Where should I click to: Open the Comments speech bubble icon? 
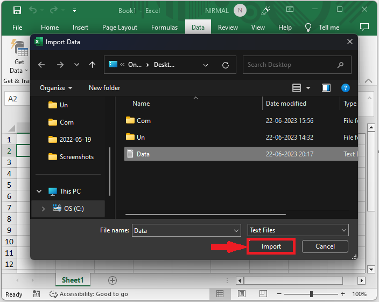(364, 26)
